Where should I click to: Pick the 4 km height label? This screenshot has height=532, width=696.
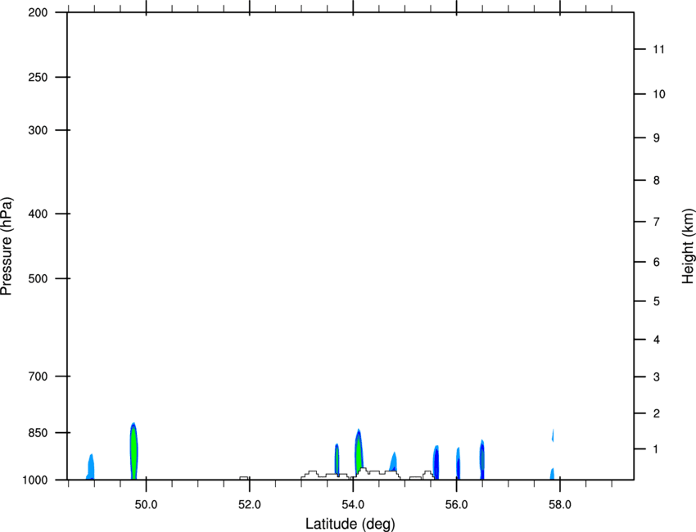tap(657, 340)
